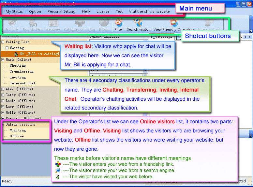Open the Help menu
253x187 pixels.
click(86, 11)
